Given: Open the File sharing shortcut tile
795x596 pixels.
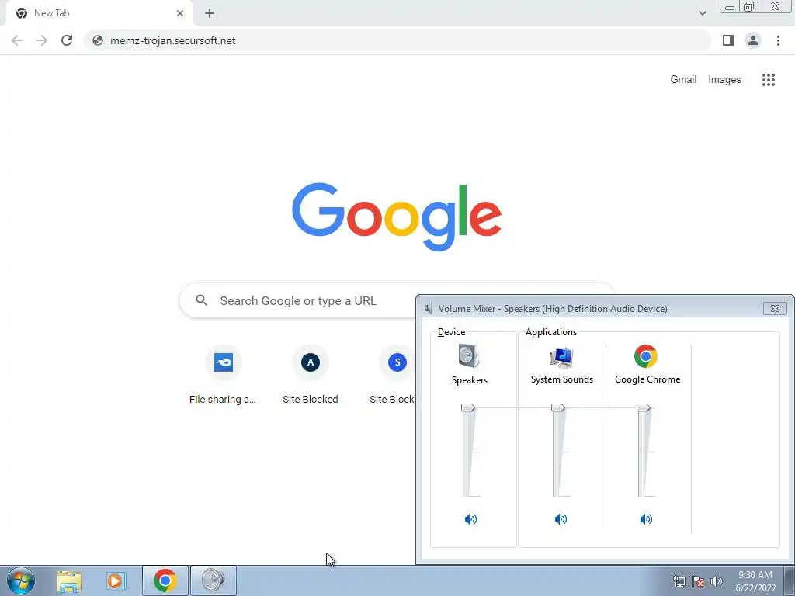Looking at the screenshot, I should (223, 375).
